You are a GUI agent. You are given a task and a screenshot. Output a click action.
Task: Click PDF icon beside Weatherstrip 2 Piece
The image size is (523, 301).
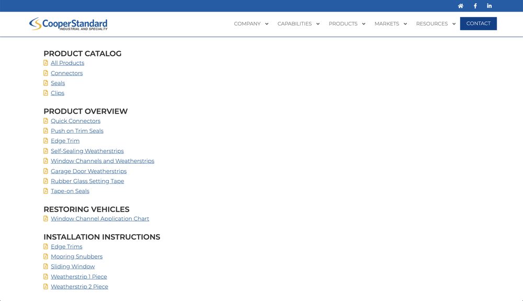pyautogui.click(x=46, y=287)
